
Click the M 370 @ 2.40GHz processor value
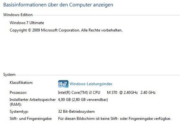click(x=122, y=93)
